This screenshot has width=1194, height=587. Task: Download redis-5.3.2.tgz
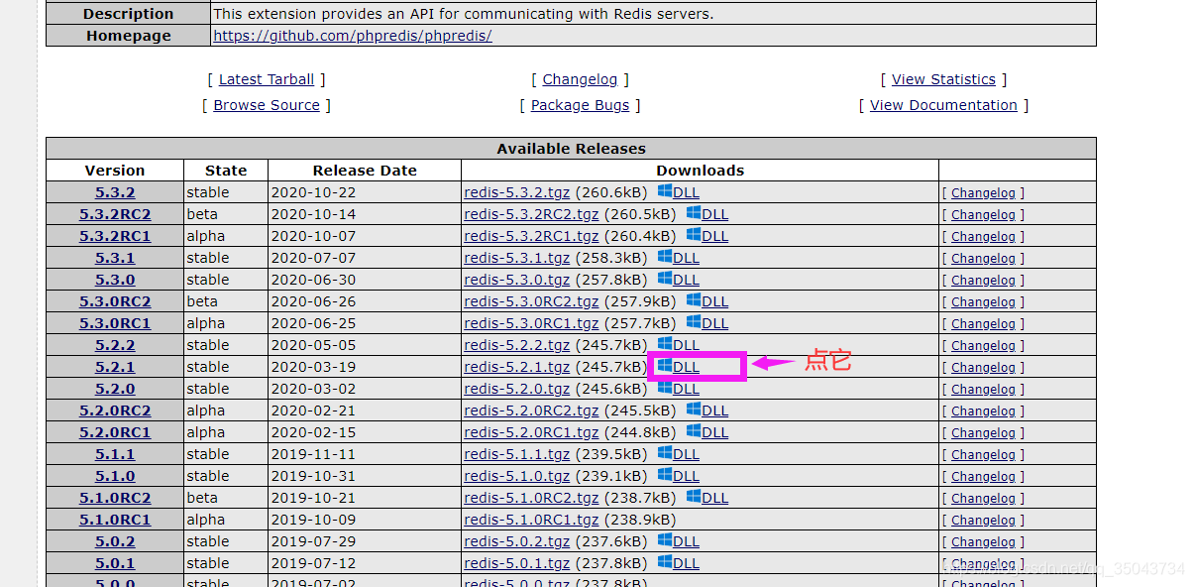pyautogui.click(x=517, y=192)
